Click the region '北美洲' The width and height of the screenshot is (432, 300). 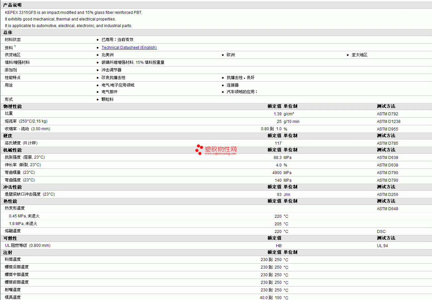(107, 55)
